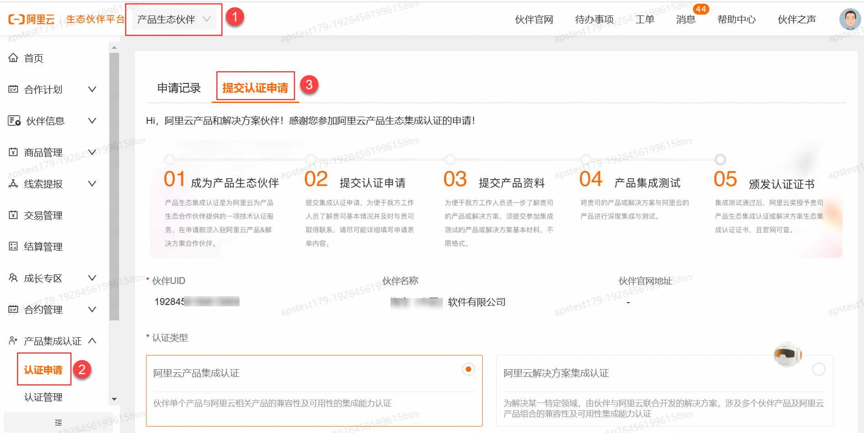Click the 合约管理 icon
Screen dimensions: 864x433
[13, 309]
